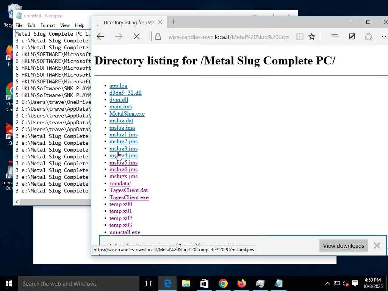This screenshot has width=388, height=291.
Task: Open the mslug6.jms link
Action: point(123,169)
